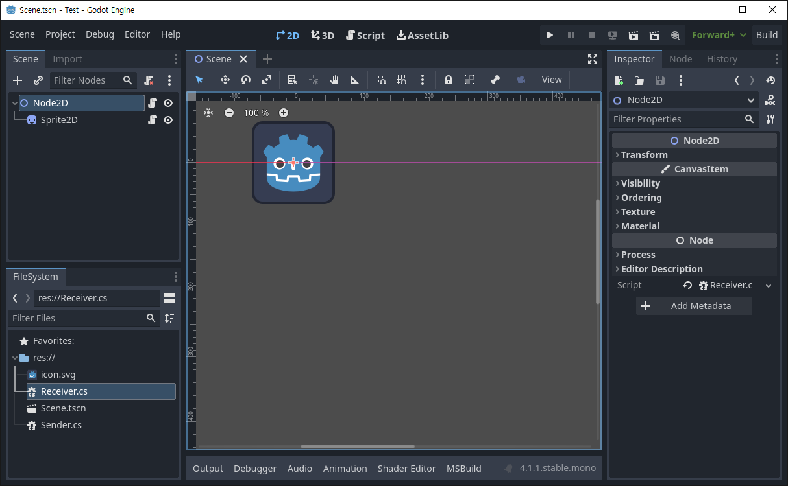Group the selected node's children
The width and height of the screenshot is (788, 486).
[469, 80]
